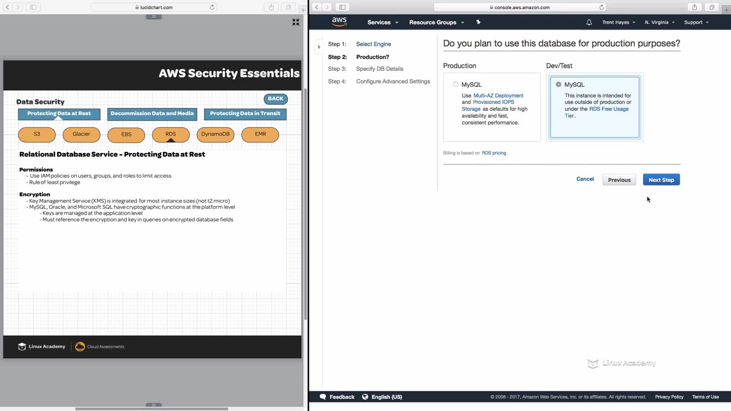Click the lucidchart.com address bar
Screen dimensions: 731x411
click(x=154, y=7)
